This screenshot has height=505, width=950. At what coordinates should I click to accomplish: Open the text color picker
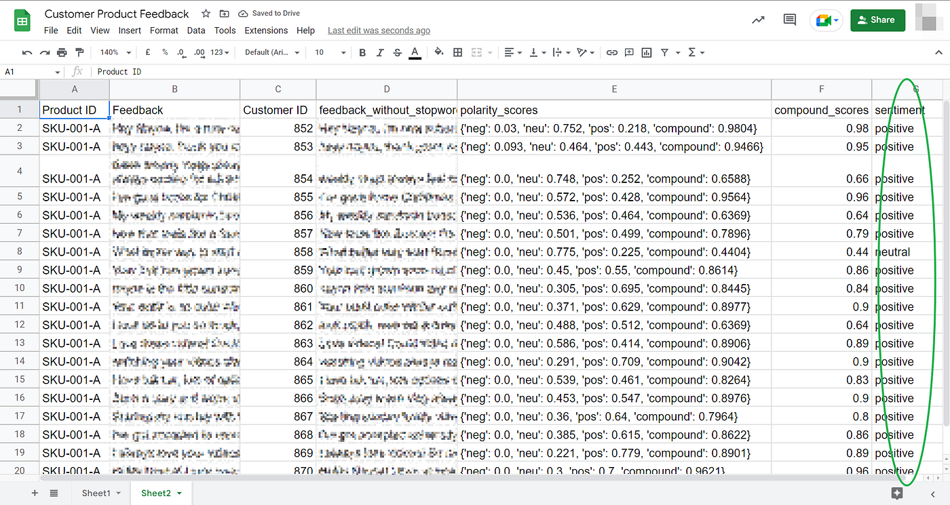(415, 52)
